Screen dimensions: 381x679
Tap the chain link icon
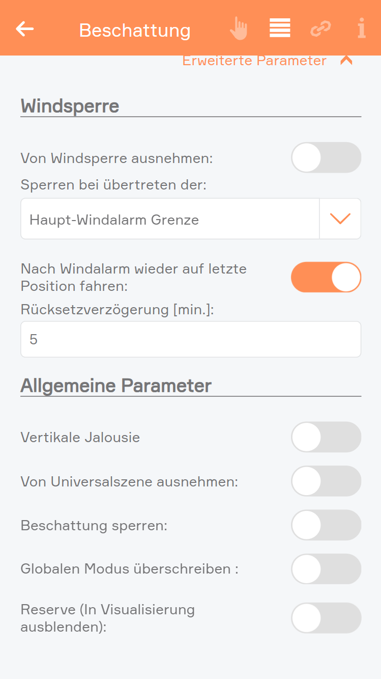(320, 29)
